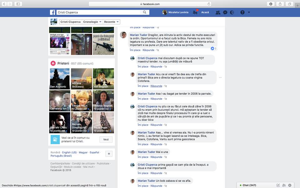The image size is (300, 188).
Task: Click Safari sidebar toggle button
Action: (x=18, y=4)
